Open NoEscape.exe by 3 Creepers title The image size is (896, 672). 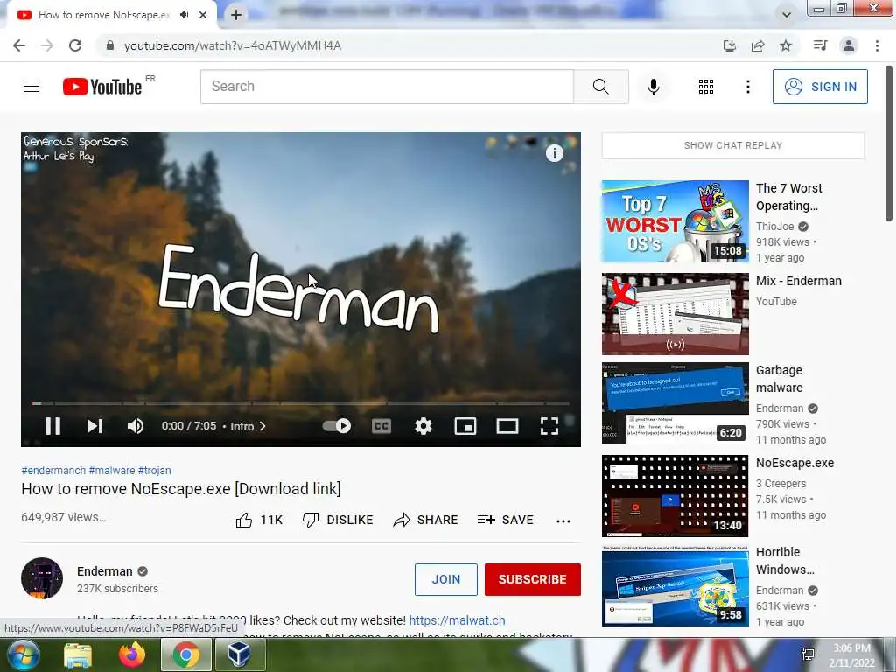(x=794, y=463)
